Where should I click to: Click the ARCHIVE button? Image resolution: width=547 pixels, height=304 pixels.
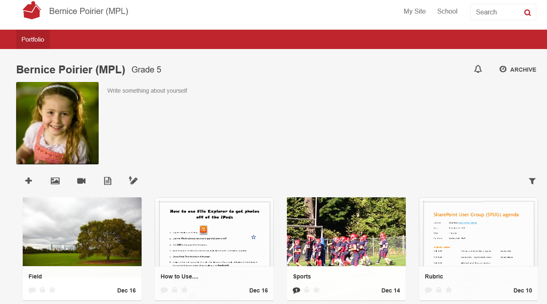[518, 70]
